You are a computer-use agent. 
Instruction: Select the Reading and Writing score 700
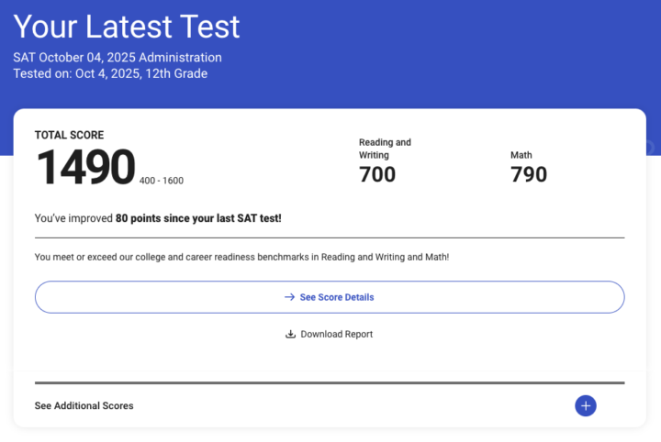pos(377,173)
